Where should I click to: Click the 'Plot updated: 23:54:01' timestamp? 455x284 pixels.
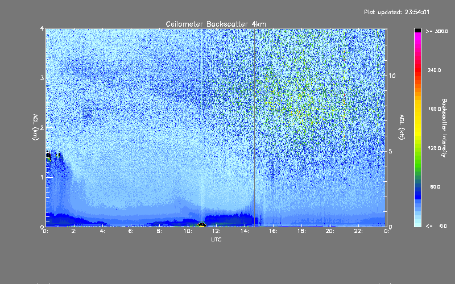(x=396, y=12)
